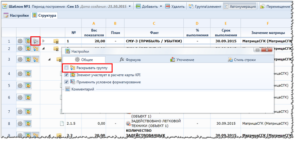
Task: Click the Добавить button
Action: 147,6
